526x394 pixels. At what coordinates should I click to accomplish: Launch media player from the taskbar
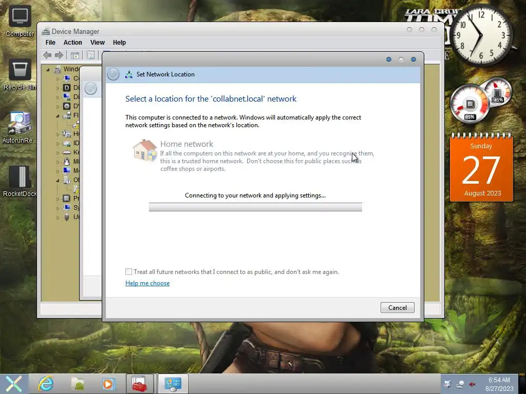[x=108, y=384]
